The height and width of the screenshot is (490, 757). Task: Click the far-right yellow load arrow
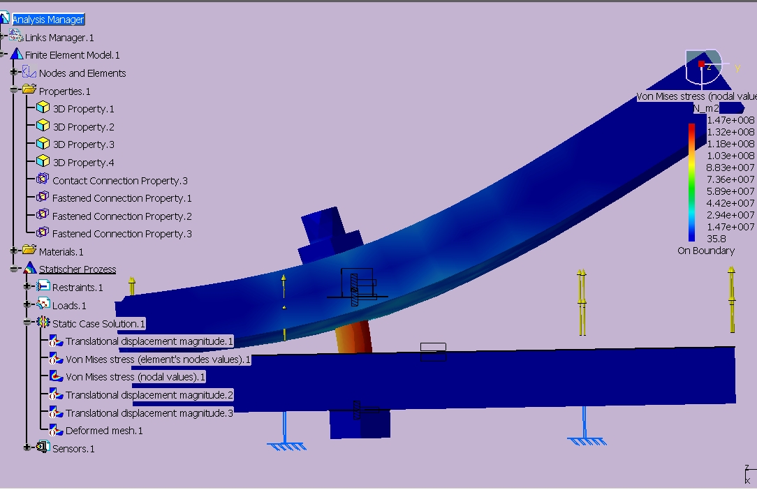coord(732,299)
